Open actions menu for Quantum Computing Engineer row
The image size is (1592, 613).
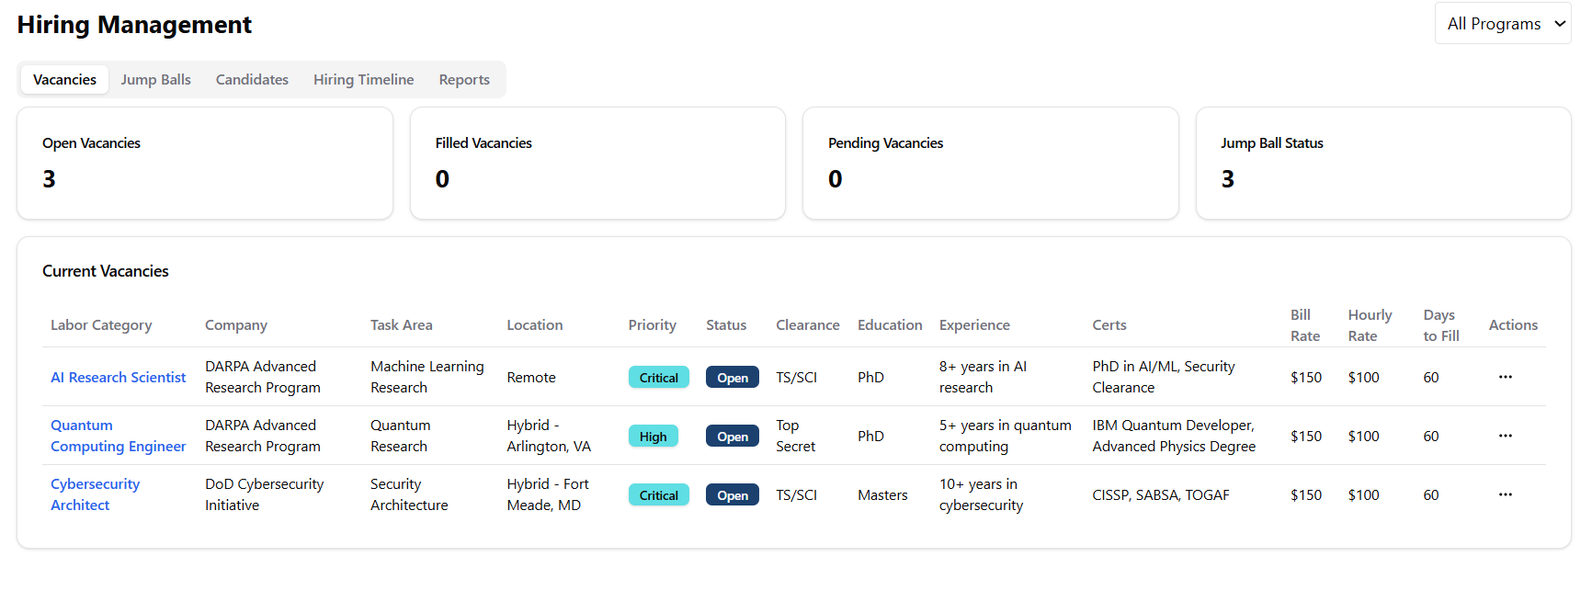tap(1505, 436)
